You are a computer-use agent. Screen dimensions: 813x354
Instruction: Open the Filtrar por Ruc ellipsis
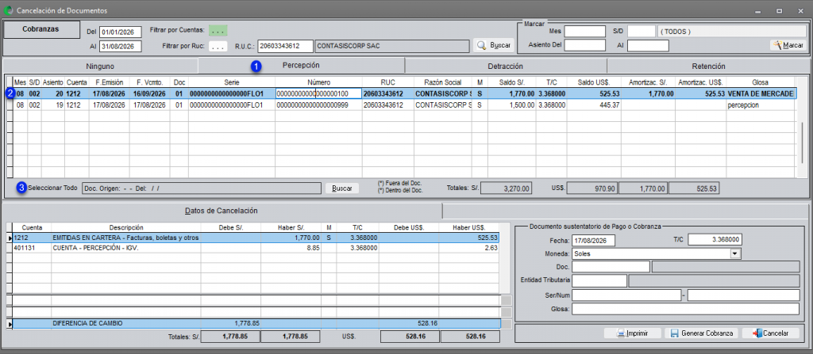(218, 47)
